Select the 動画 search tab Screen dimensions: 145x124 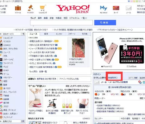[x=46, y=18]
